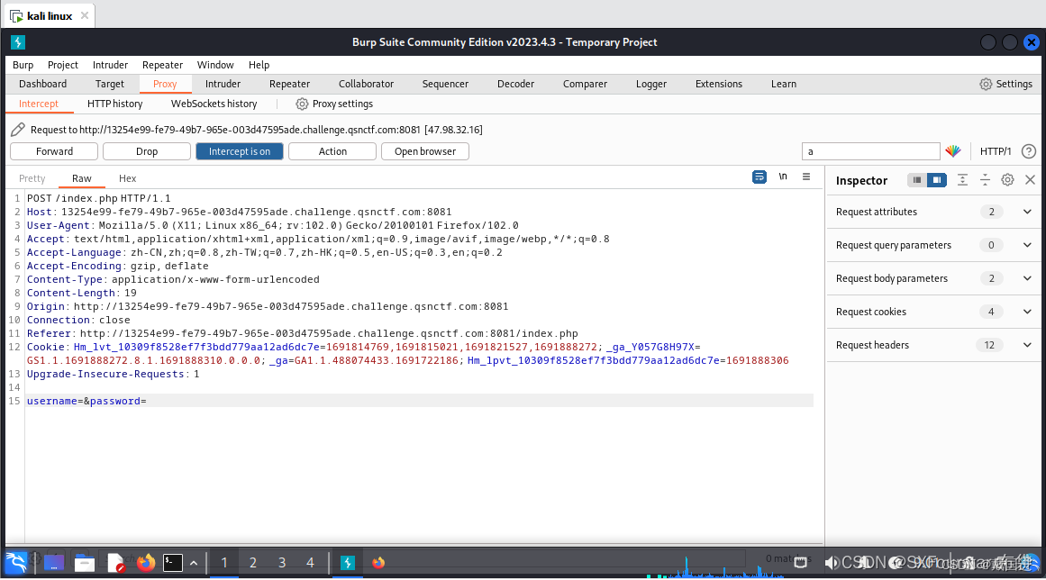Switch to the Target tab
The height and width of the screenshot is (580, 1046).
[109, 84]
